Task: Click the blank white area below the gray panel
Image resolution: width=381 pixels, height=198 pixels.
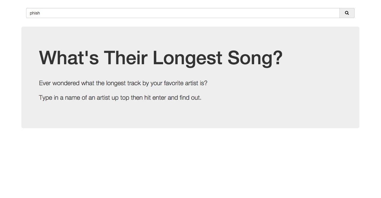Action: coord(190,163)
